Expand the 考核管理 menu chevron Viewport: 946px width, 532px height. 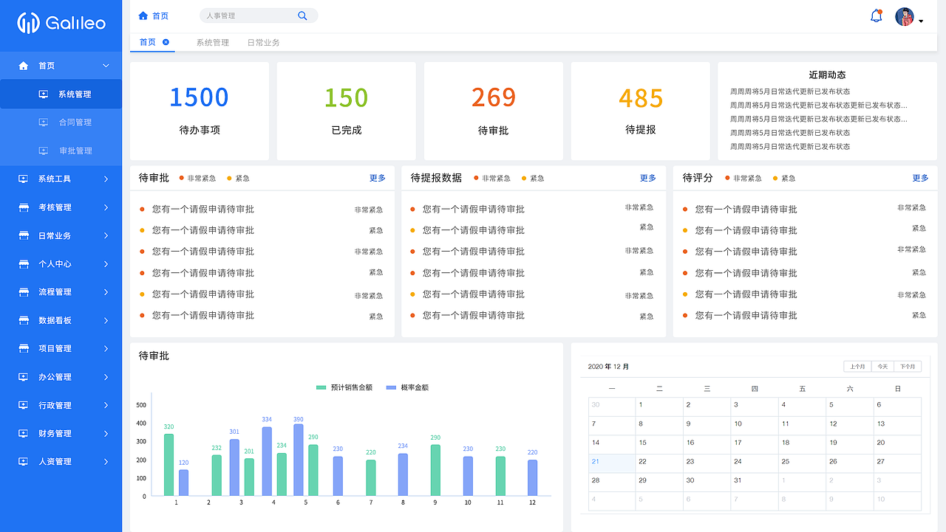(106, 207)
